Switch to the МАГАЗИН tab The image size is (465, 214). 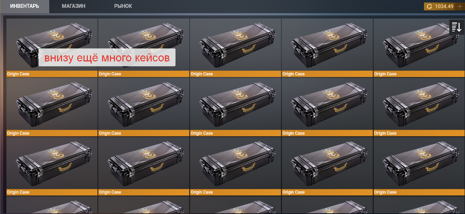pos(74,6)
